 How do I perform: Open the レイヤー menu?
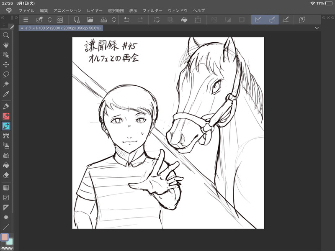click(x=95, y=10)
